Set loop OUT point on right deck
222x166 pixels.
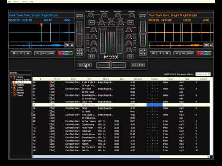tap(184, 53)
